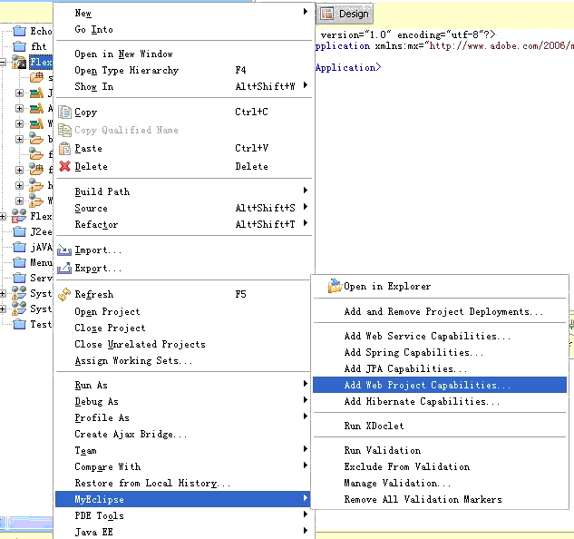Click the Design tab icon
The height and width of the screenshot is (539, 574).
pyautogui.click(x=327, y=14)
